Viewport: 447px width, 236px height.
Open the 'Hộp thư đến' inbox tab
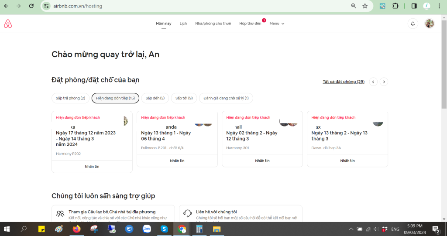coord(250,24)
